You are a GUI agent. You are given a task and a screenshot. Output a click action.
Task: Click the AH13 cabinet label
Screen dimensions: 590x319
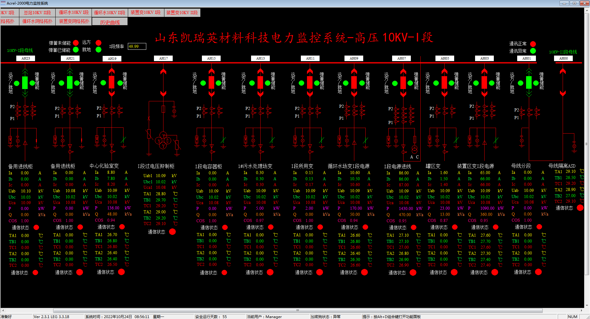click(260, 58)
